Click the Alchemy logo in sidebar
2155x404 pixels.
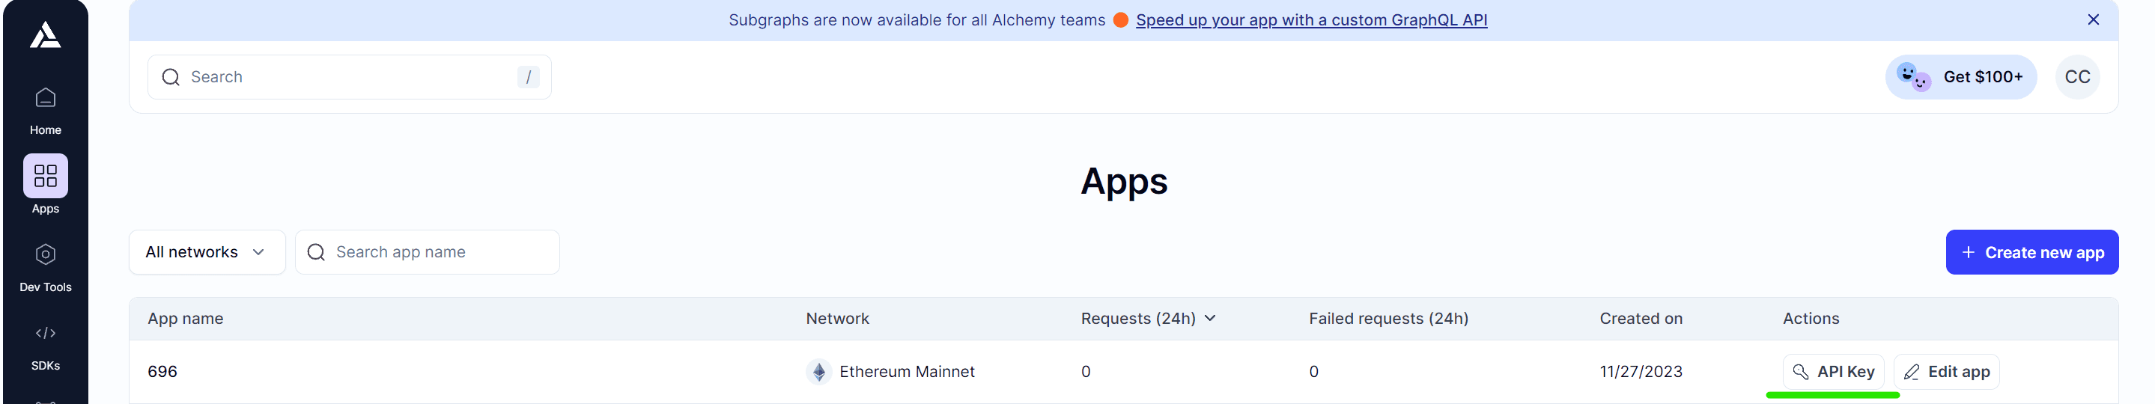45,35
